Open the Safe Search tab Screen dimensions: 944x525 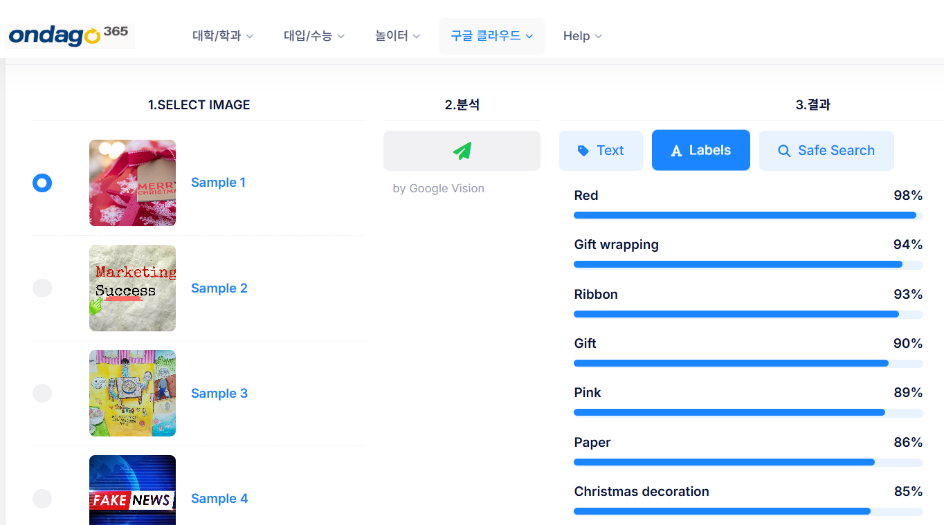tap(826, 151)
